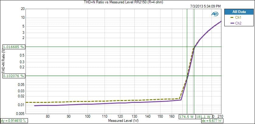Select the 181.1 W cursor label
The width and height of the screenshot is (255, 124).
click(203, 116)
